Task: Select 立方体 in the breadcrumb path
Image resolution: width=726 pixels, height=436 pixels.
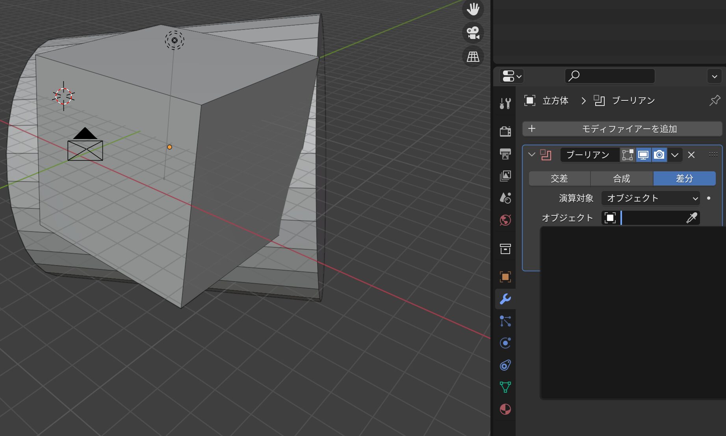Action: pos(555,100)
